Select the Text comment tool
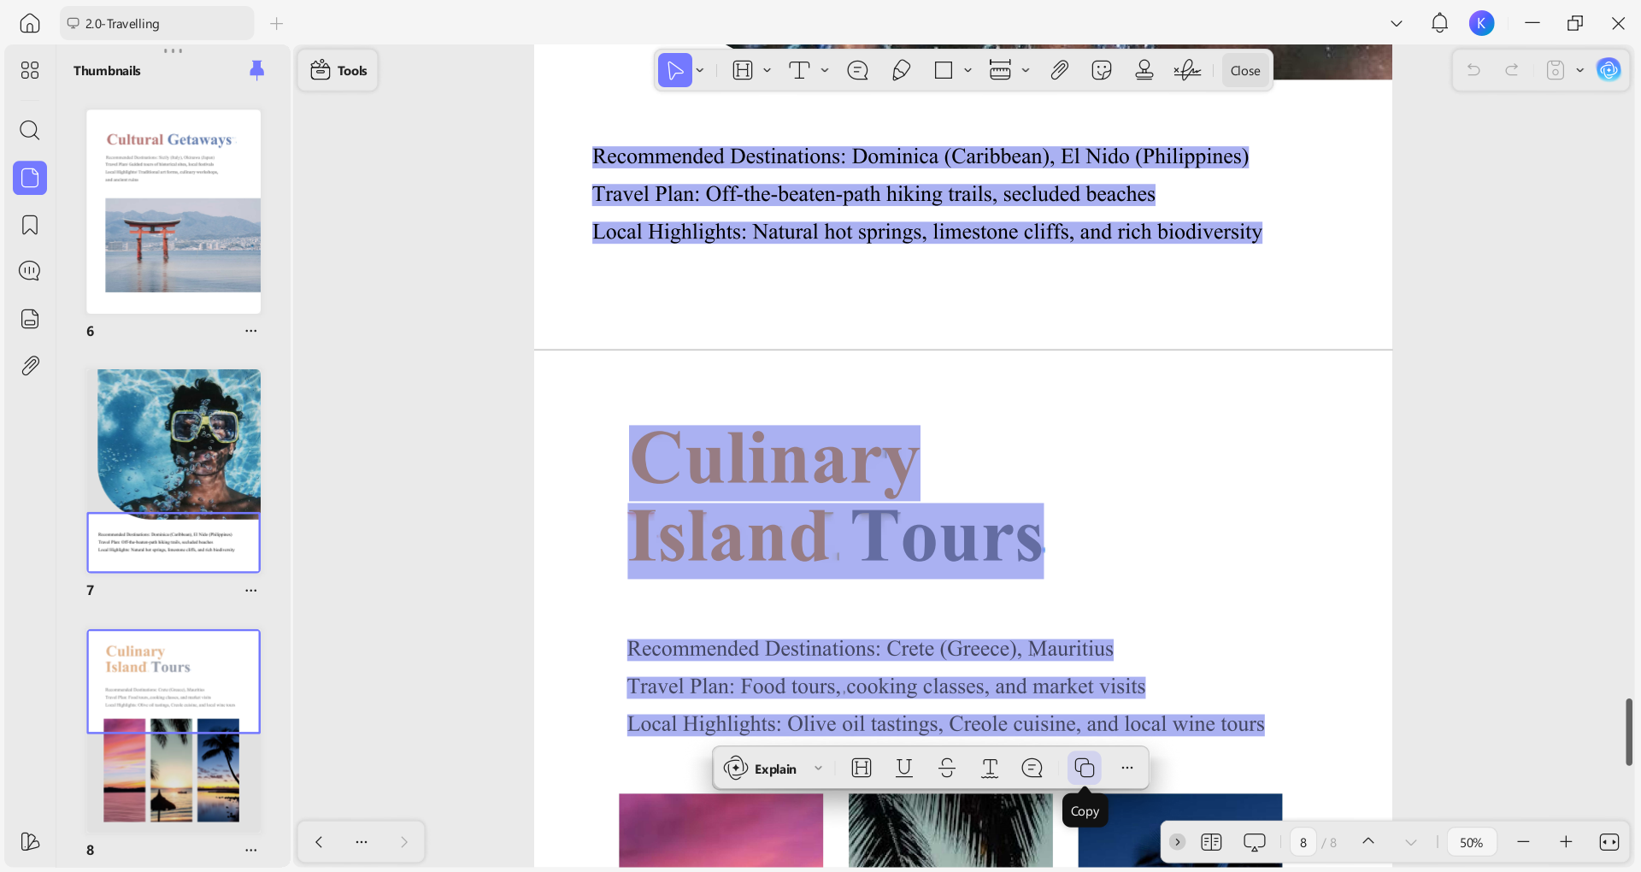The image size is (1641, 872). [799, 70]
